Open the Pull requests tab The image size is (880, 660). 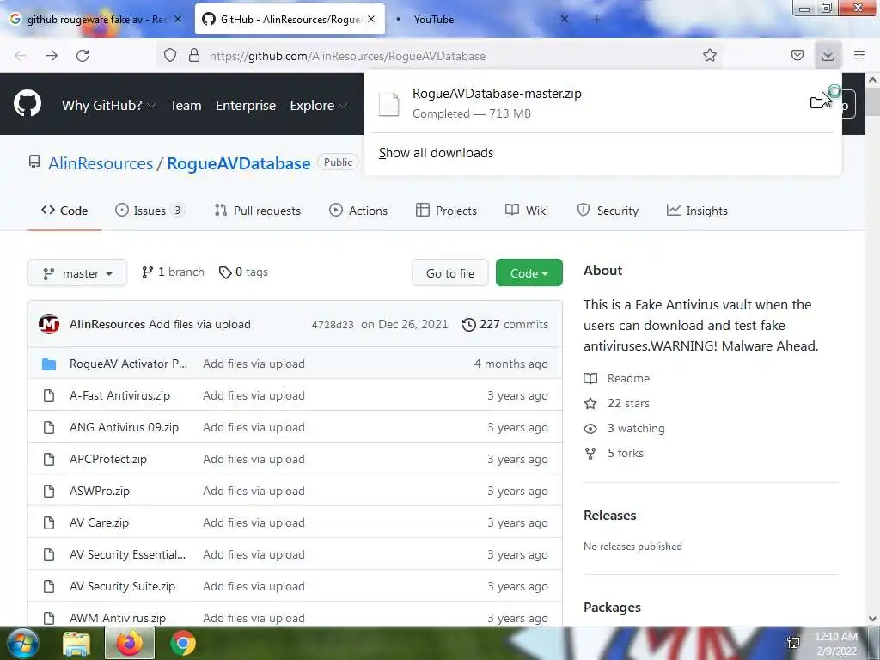point(258,211)
